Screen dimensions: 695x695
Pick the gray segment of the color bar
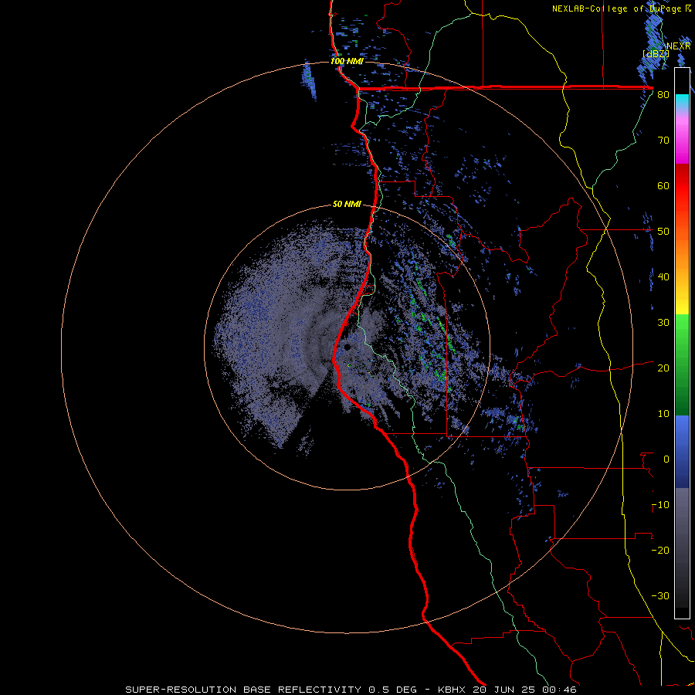click(682, 514)
